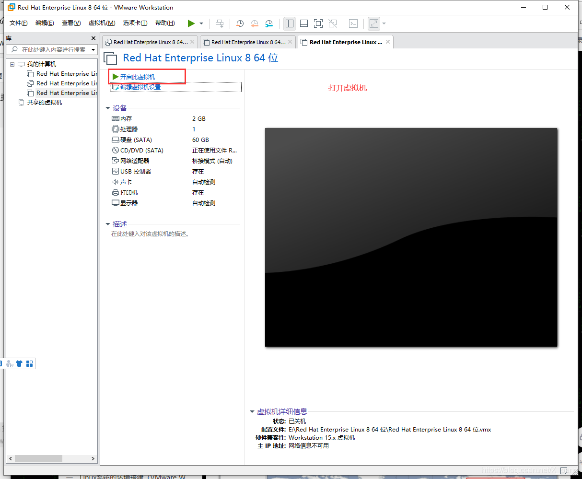
Task: Click the description text field 在此处键入
Action: [x=150, y=234]
